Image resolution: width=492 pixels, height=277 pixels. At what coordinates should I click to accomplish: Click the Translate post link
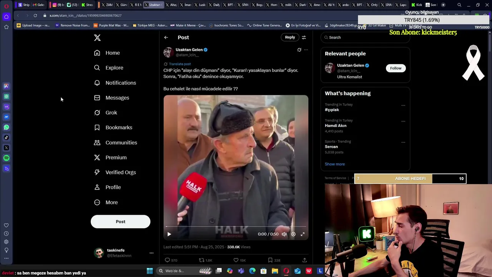coord(180,64)
